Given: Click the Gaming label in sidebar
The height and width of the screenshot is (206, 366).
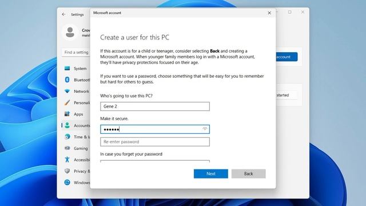Looking at the screenshot, I should point(81,148).
